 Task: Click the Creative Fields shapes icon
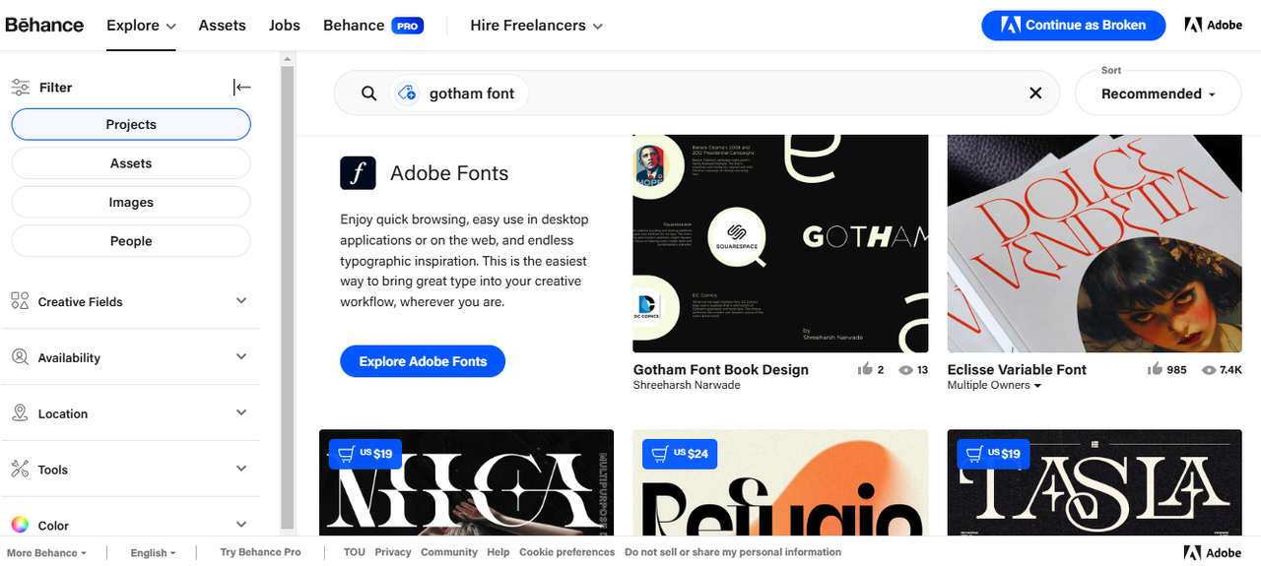click(x=20, y=301)
